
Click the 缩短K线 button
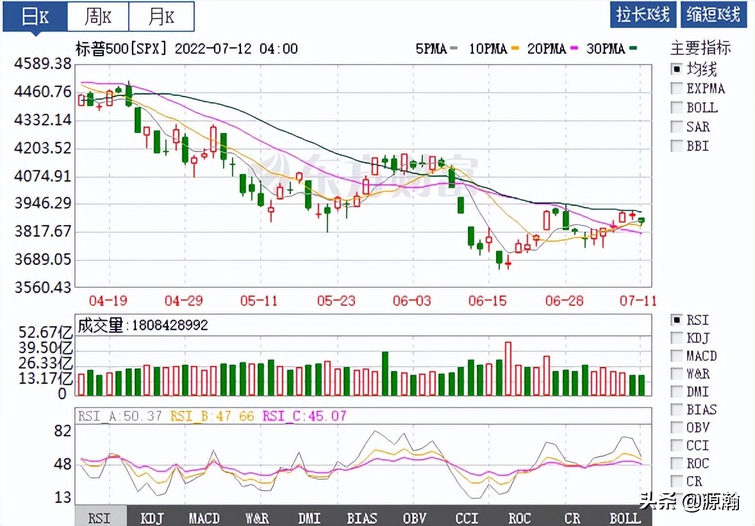click(x=713, y=15)
